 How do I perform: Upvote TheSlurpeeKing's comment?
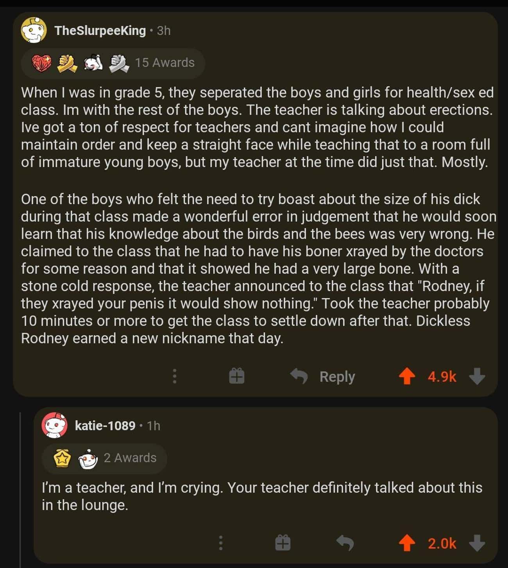coord(407,377)
